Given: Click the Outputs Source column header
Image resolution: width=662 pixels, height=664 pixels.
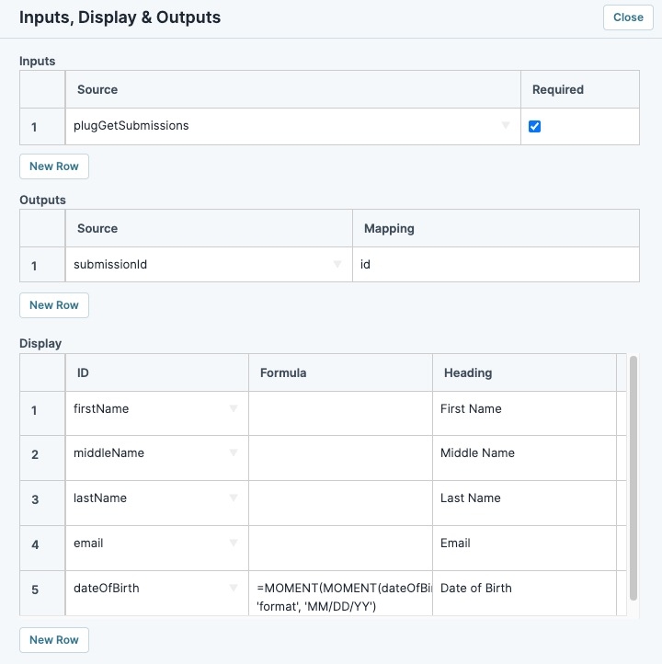Looking at the screenshot, I should tap(209, 228).
